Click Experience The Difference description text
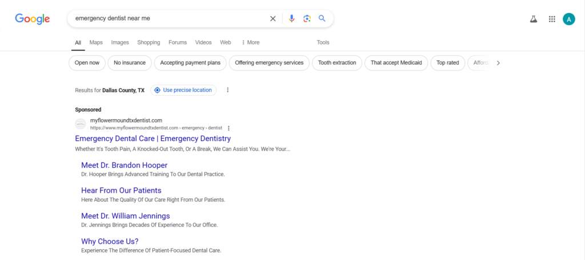This screenshot has height=260, width=585. point(151,250)
